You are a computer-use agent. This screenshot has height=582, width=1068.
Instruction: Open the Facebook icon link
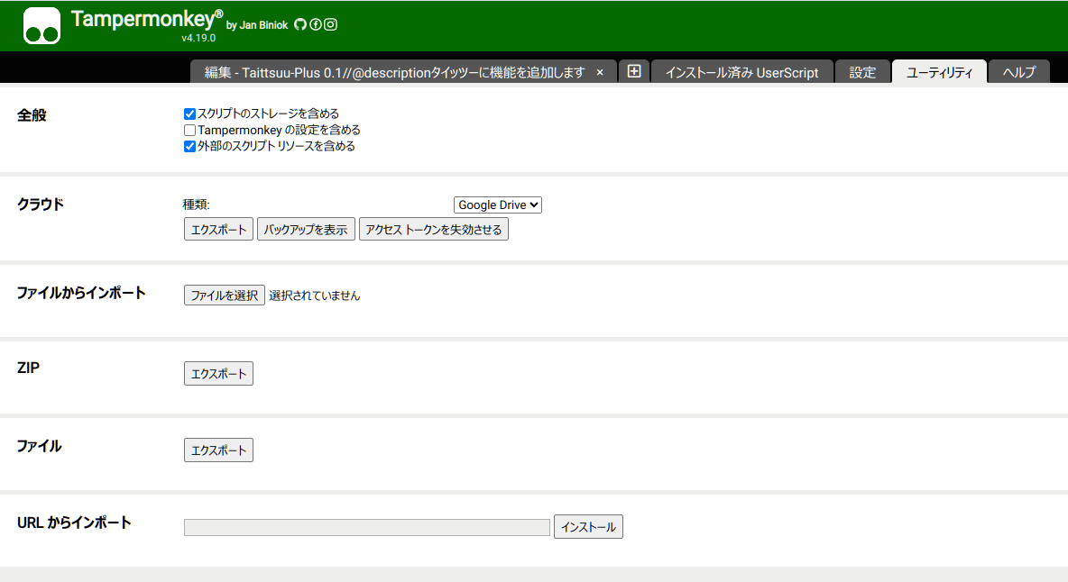[316, 24]
